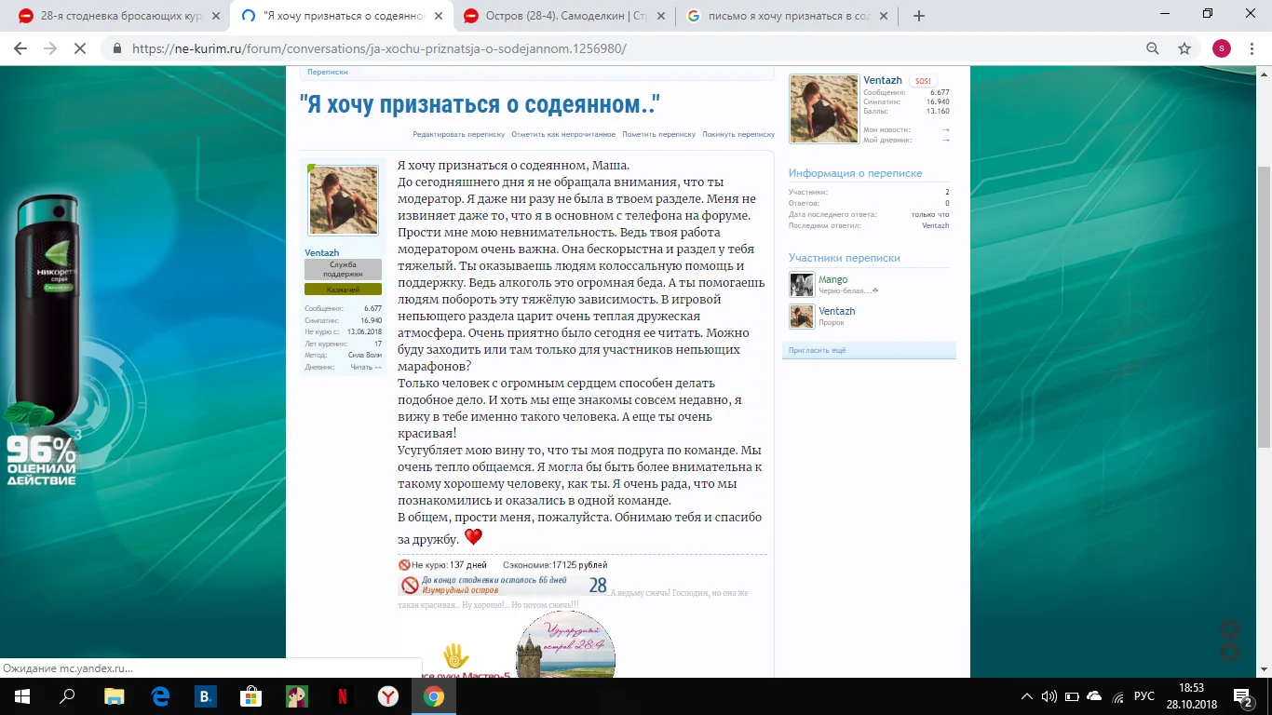Open Microsoft Store from the taskbar
This screenshot has width=1272, height=715.
click(251, 696)
